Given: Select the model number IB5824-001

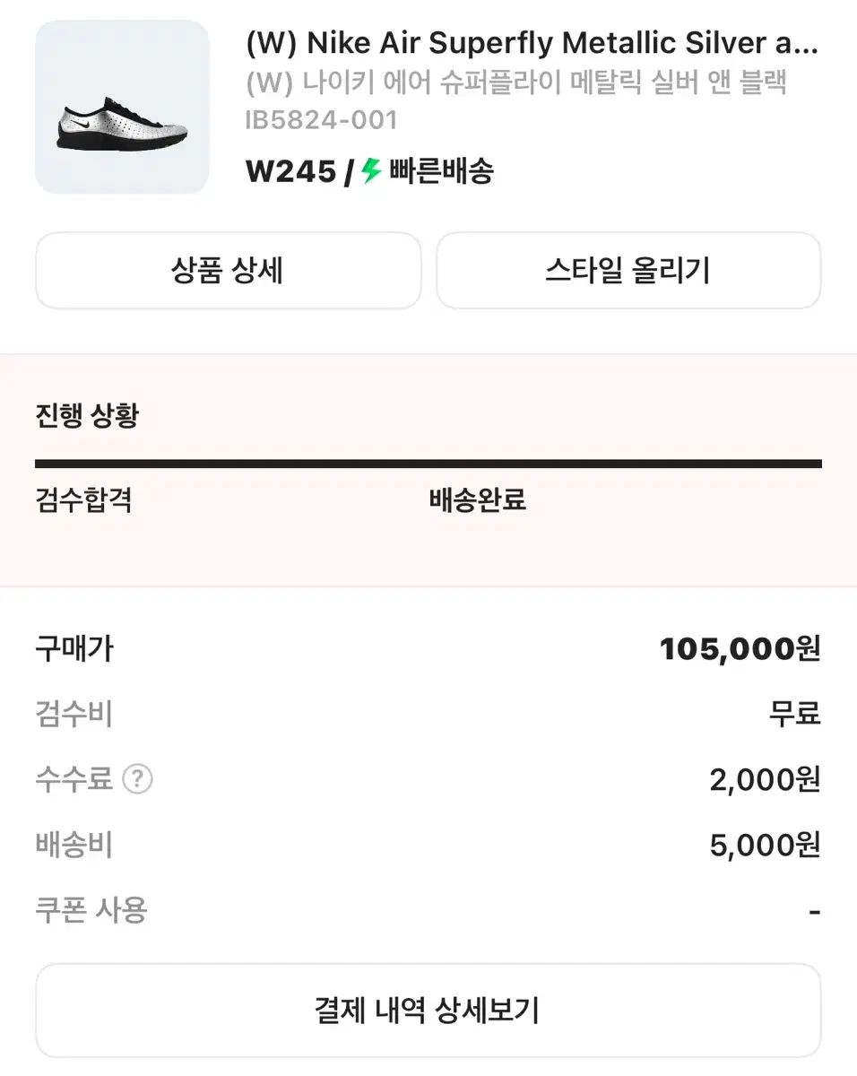Looking at the screenshot, I should [321, 120].
